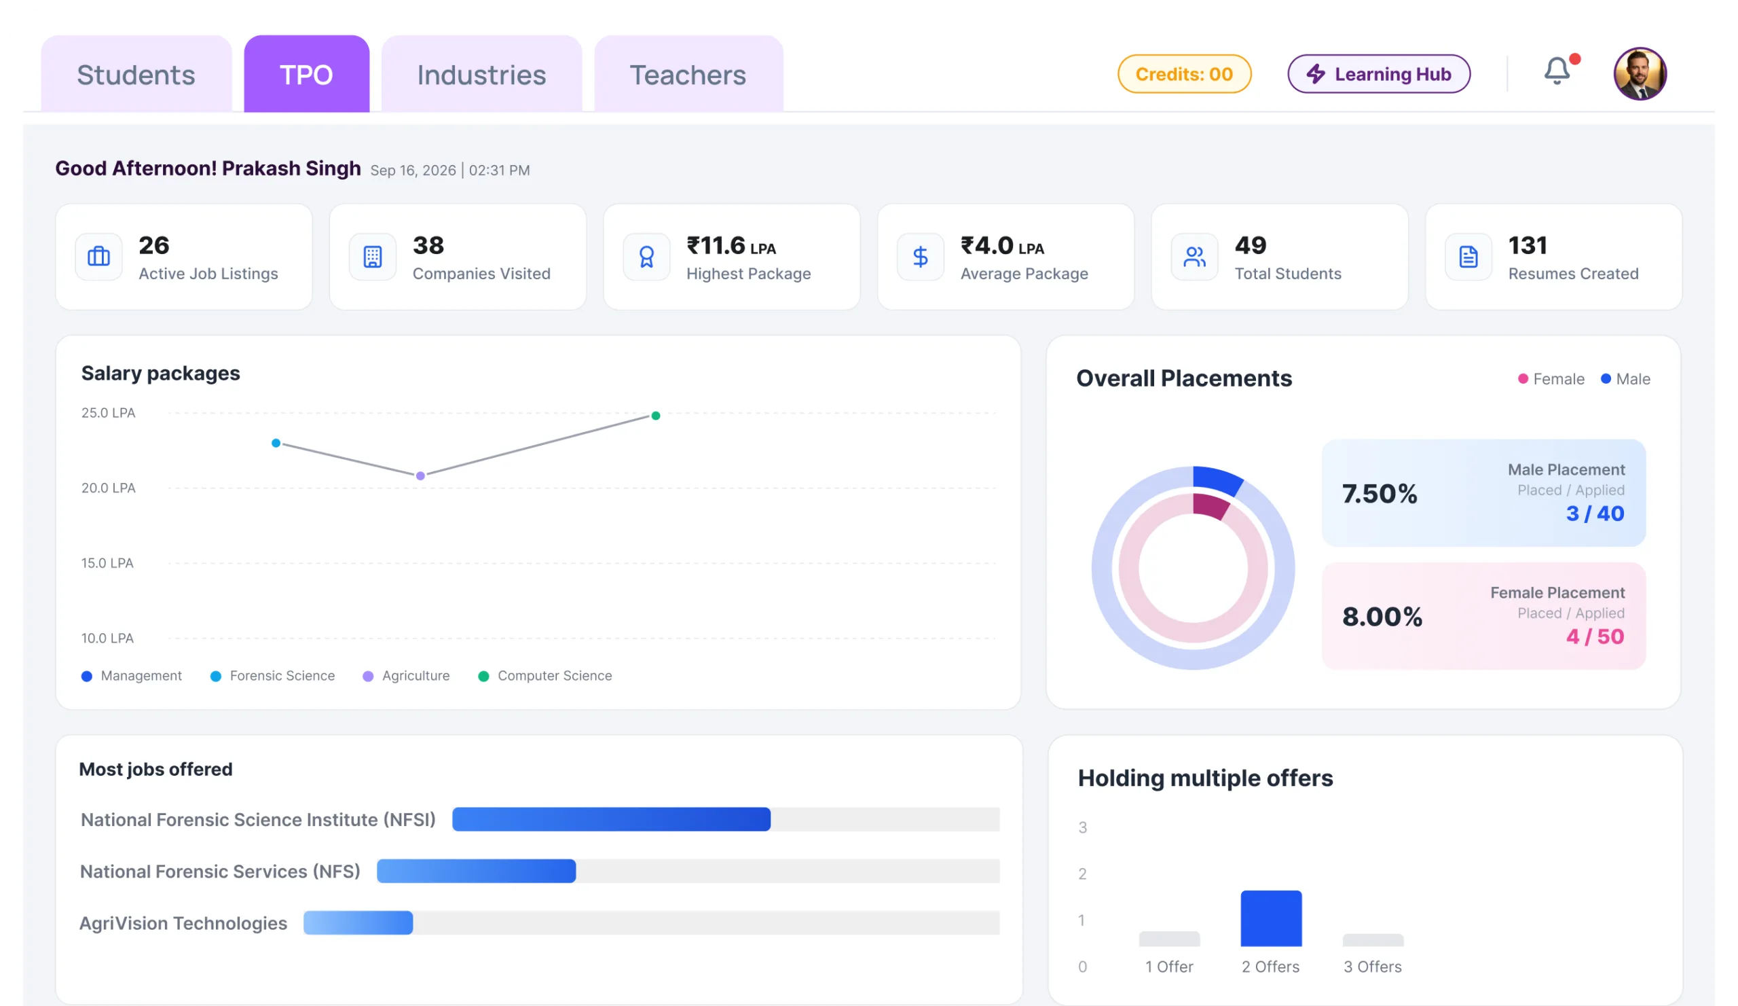Open the Female Placement 8.00% card

pos(1483,615)
